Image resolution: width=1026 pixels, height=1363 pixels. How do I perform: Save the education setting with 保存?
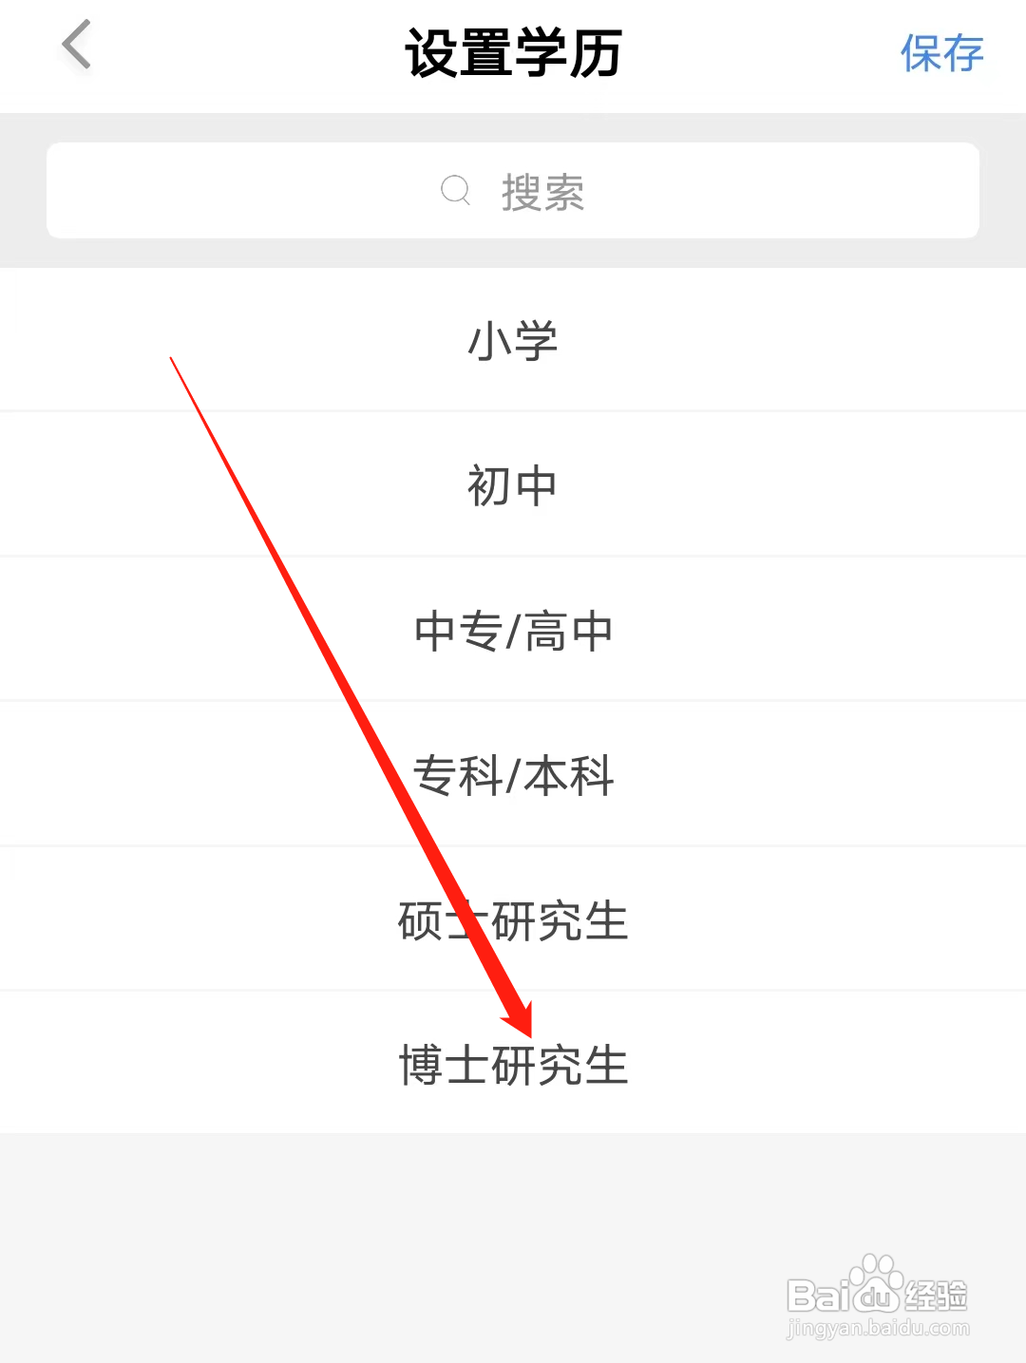pyautogui.click(x=941, y=53)
